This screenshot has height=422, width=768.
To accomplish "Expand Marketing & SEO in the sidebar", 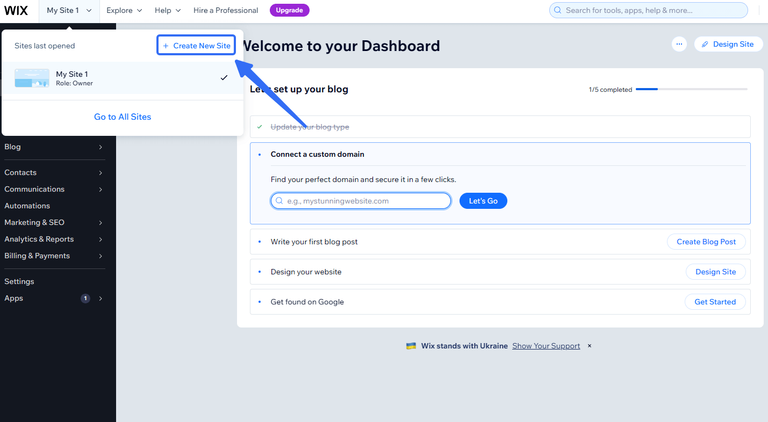I will click(54, 223).
